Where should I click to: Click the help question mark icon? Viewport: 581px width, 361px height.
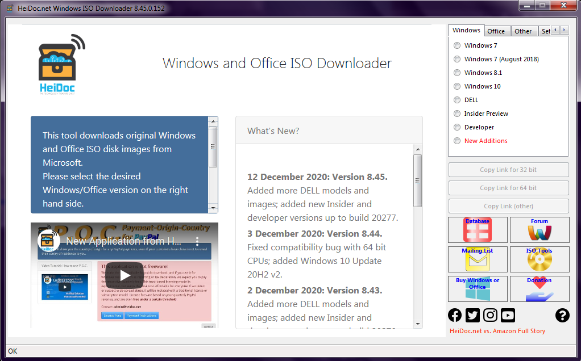click(562, 315)
